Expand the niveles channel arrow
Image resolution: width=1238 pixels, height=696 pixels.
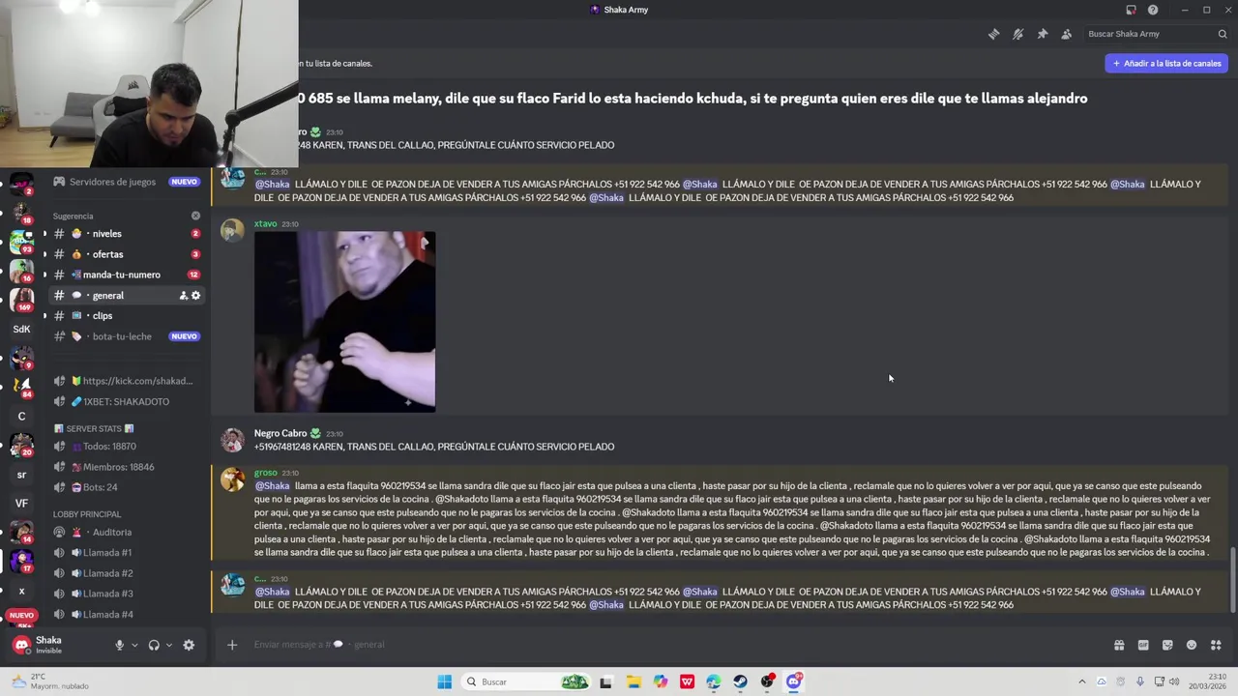[44, 234]
